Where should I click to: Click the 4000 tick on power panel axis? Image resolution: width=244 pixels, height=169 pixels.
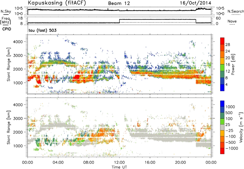click(x=18, y=42)
